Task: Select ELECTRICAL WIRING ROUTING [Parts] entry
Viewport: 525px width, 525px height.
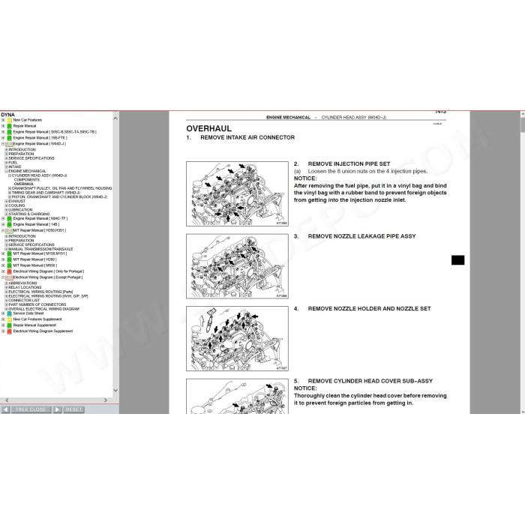Action: 40,292
